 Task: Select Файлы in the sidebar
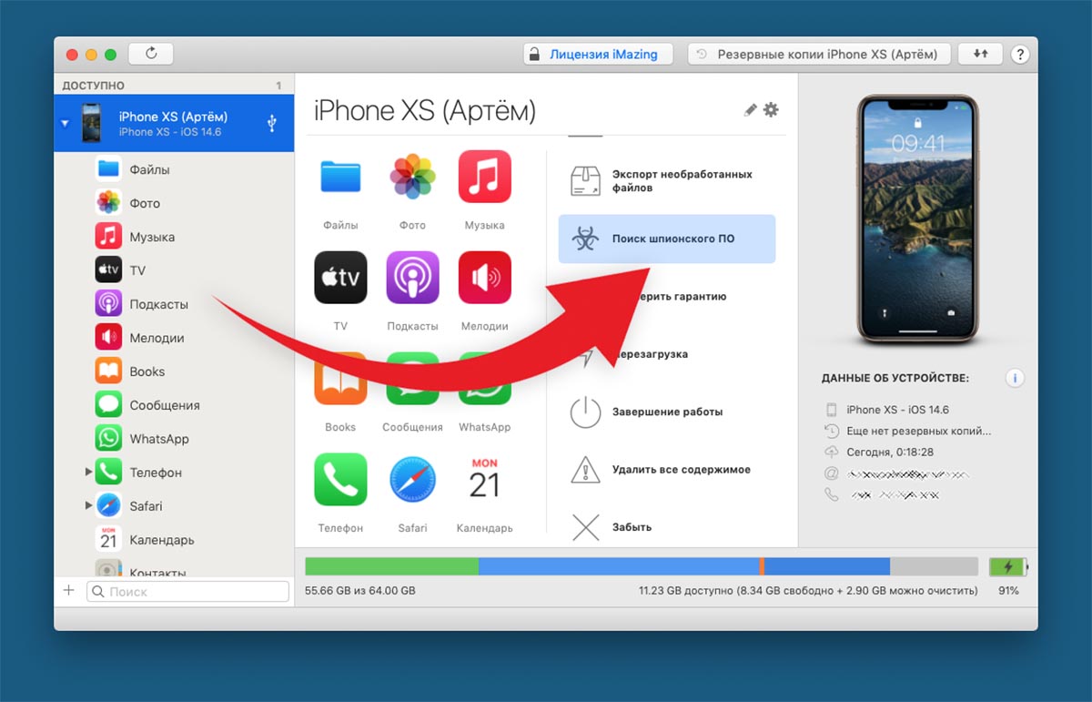[175, 169]
